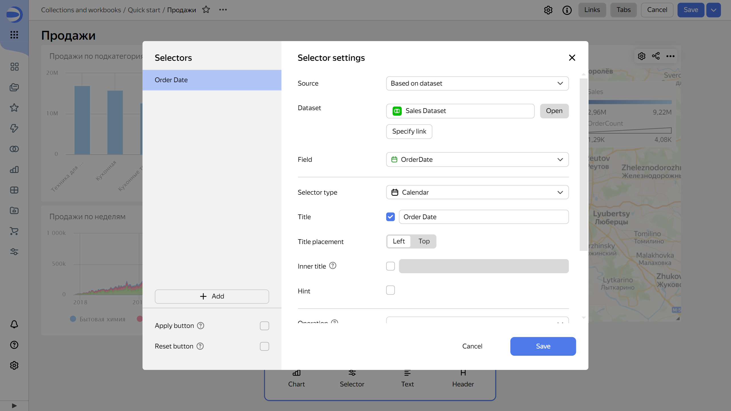The height and width of the screenshot is (411, 731).
Task: Expand the Field dropdown for OrderDate
Action: click(560, 160)
